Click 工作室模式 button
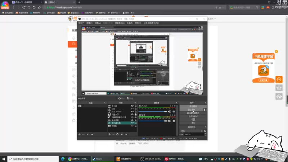The image size is (288, 162). [x=193, y=116]
